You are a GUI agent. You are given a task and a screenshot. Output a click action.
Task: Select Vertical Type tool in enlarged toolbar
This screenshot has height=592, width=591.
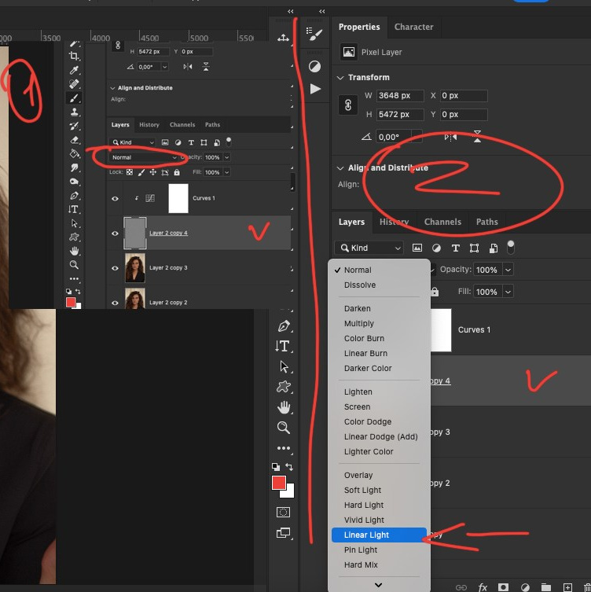coord(284,346)
